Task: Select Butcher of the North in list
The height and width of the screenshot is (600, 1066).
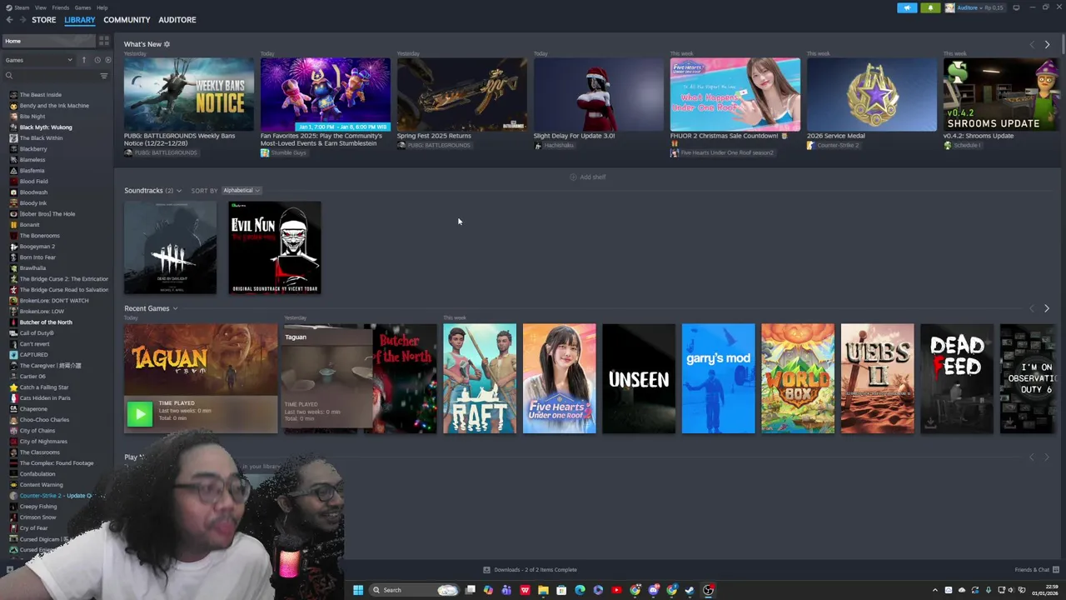Action: click(46, 322)
